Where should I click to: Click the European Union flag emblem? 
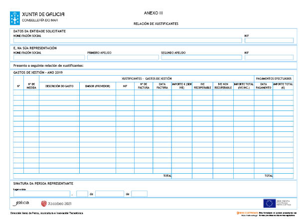pos(269,203)
